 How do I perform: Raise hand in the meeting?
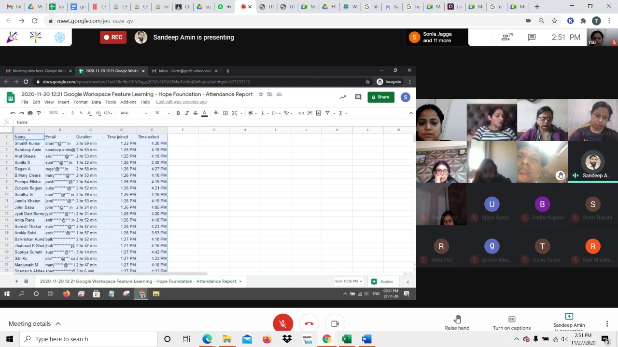(457, 323)
